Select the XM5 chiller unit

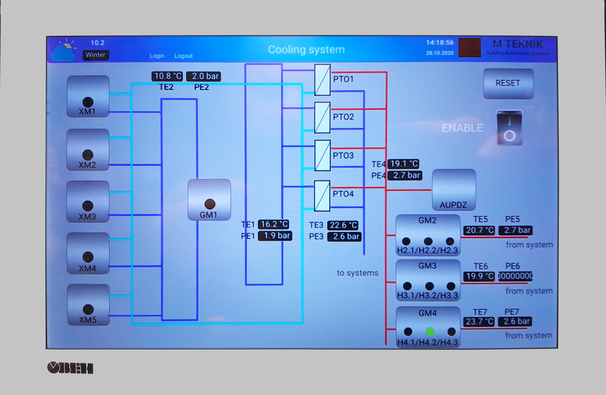88,305
